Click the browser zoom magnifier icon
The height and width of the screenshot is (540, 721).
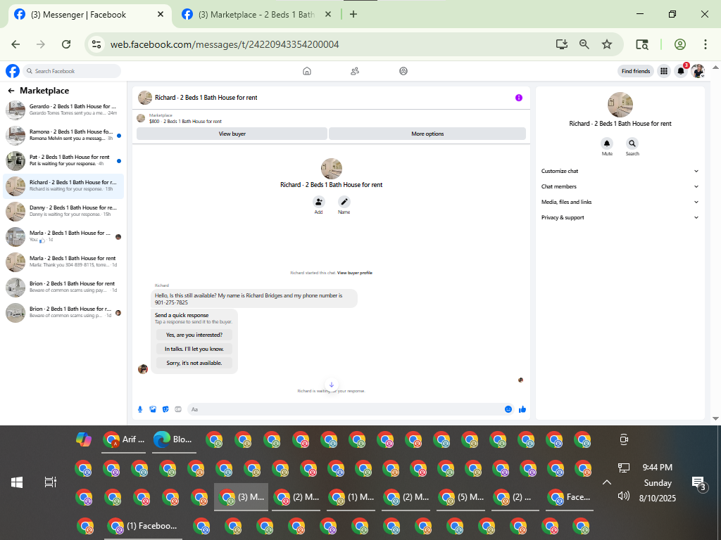pyautogui.click(x=584, y=44)
